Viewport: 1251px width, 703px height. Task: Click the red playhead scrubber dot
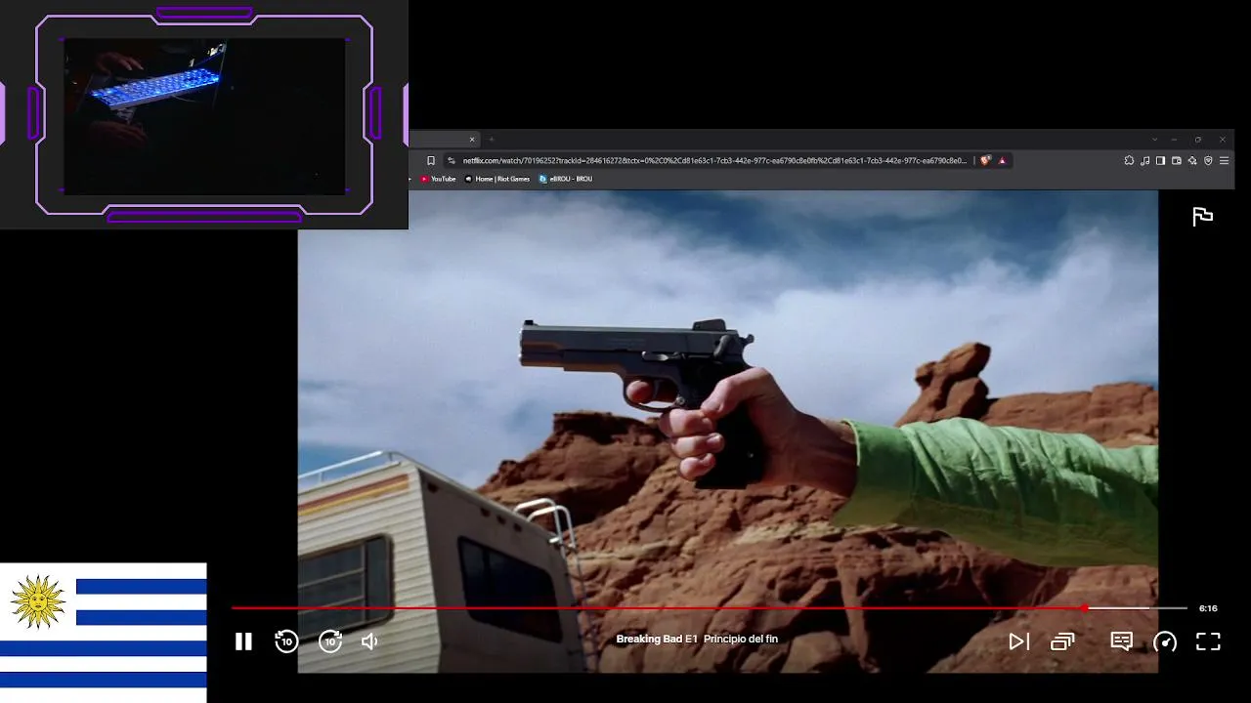pyautogui.click(x=1085, y=608)
